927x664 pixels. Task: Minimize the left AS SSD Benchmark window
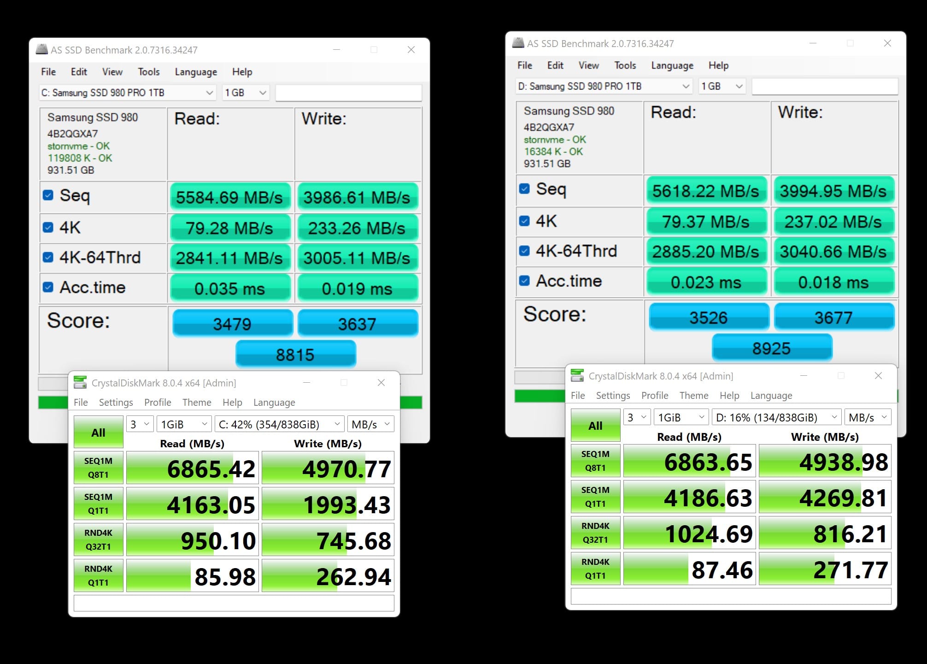(x=337, y=49)
